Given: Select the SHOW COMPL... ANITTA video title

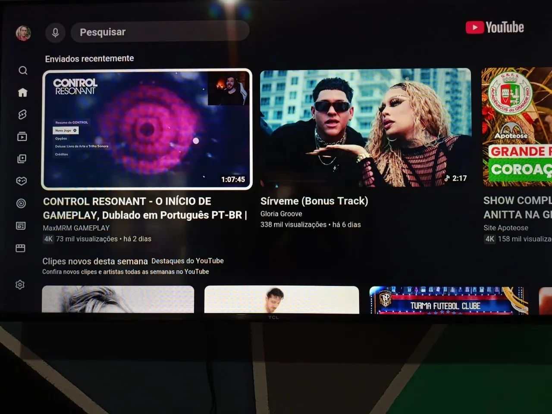Looking at the screenshot, I should (517, 207).
